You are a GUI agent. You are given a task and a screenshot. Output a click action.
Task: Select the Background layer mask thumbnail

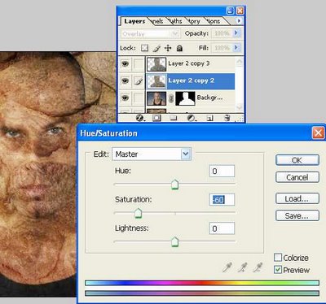pos(185,98)
